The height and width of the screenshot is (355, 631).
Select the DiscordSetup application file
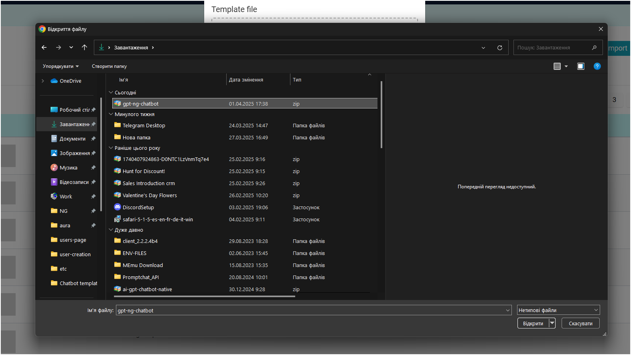click(x=138, y=208)
